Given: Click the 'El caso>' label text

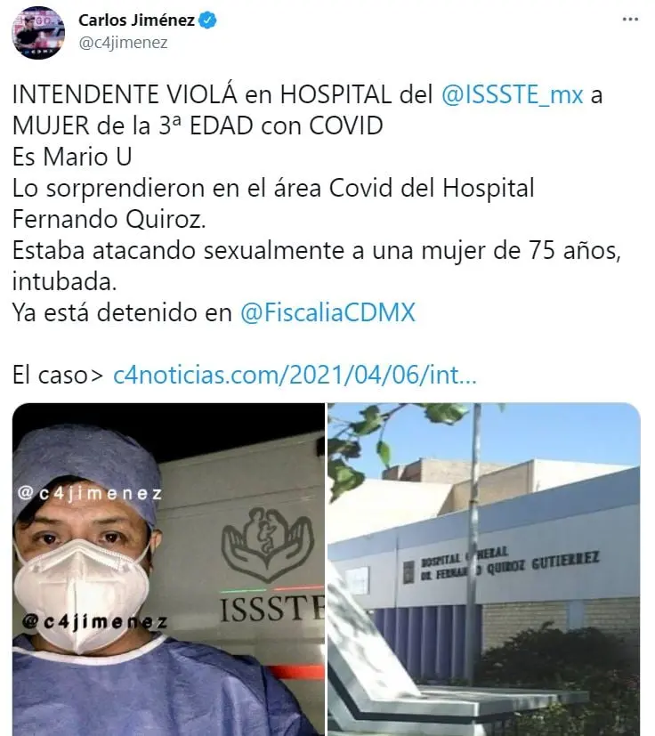Looking at the screenshot, I should (x=58, y=376).
